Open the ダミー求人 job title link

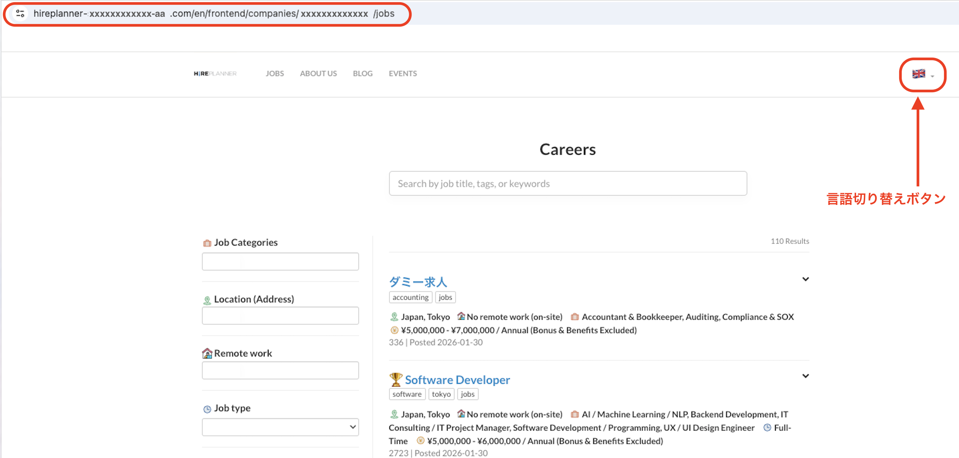[418, 282]
